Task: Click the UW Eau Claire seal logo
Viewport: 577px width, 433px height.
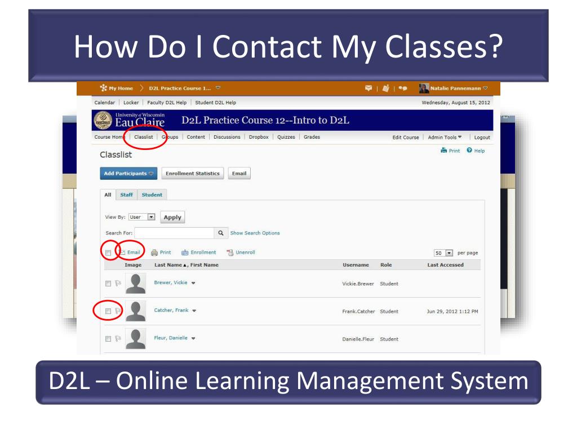Action: pyautogui.click(x=103, y=121)
